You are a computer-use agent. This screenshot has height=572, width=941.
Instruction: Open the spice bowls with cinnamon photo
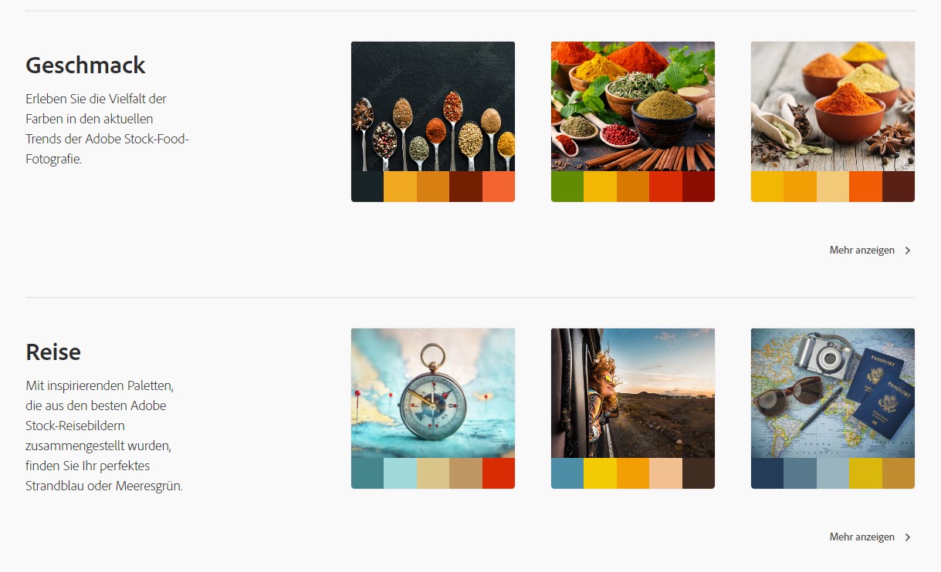pos(633,106)
